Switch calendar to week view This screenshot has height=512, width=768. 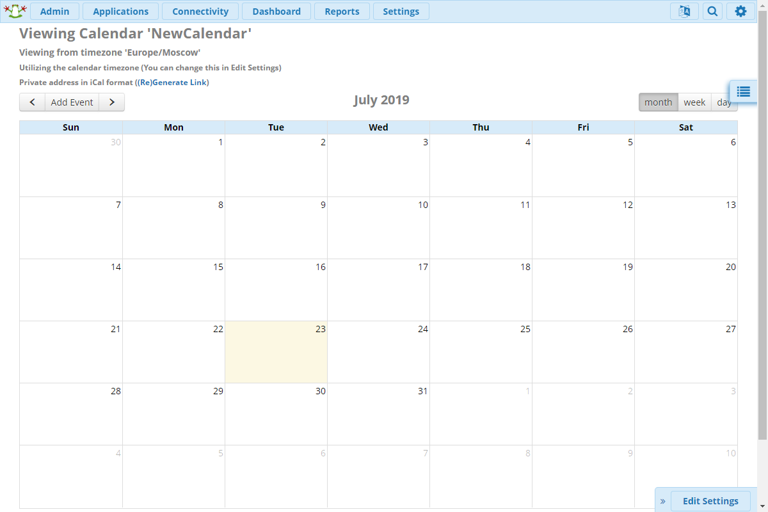694,102
